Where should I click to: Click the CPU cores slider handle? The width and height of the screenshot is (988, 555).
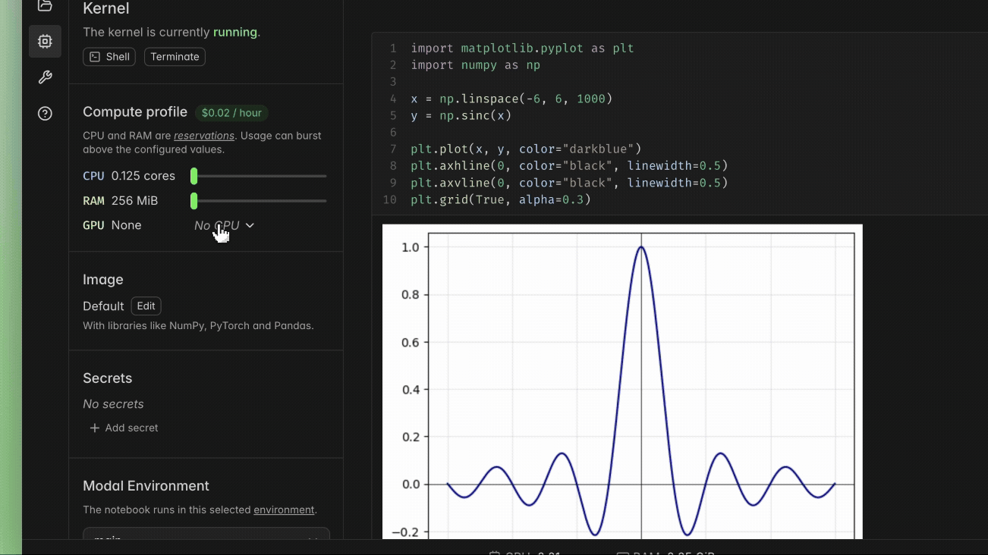point(194,176)
